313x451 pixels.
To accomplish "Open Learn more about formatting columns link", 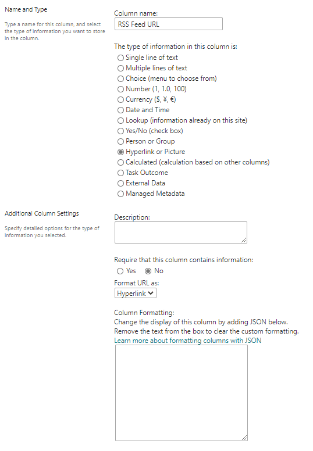I will point(188,341).
